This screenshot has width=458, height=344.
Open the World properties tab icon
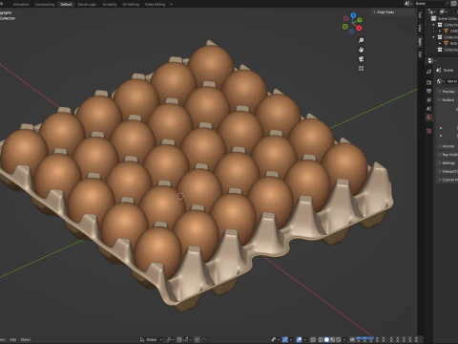tap(429, 118)
